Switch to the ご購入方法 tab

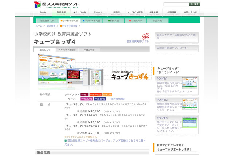[x=89, y=50]
